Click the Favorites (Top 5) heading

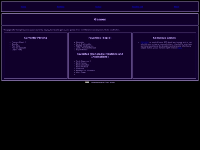click(100, 38)
